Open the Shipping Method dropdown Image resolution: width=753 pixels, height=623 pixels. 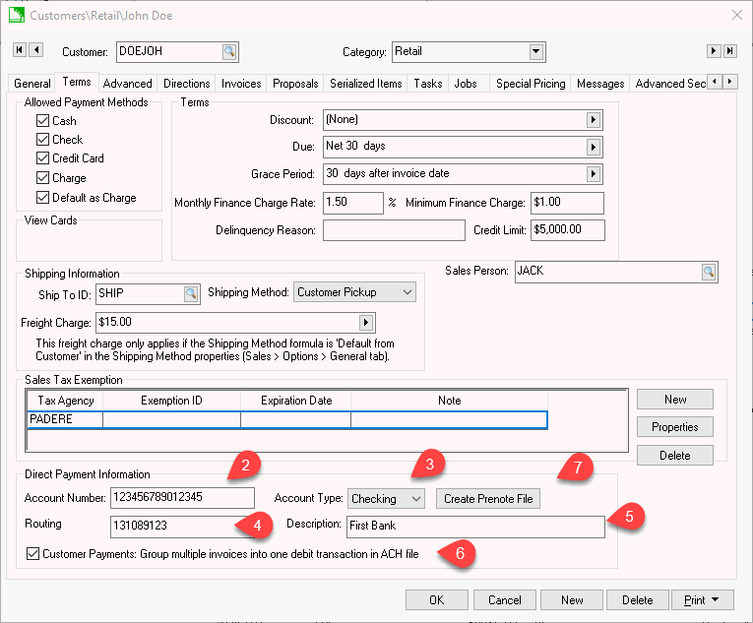coord(408,292)
